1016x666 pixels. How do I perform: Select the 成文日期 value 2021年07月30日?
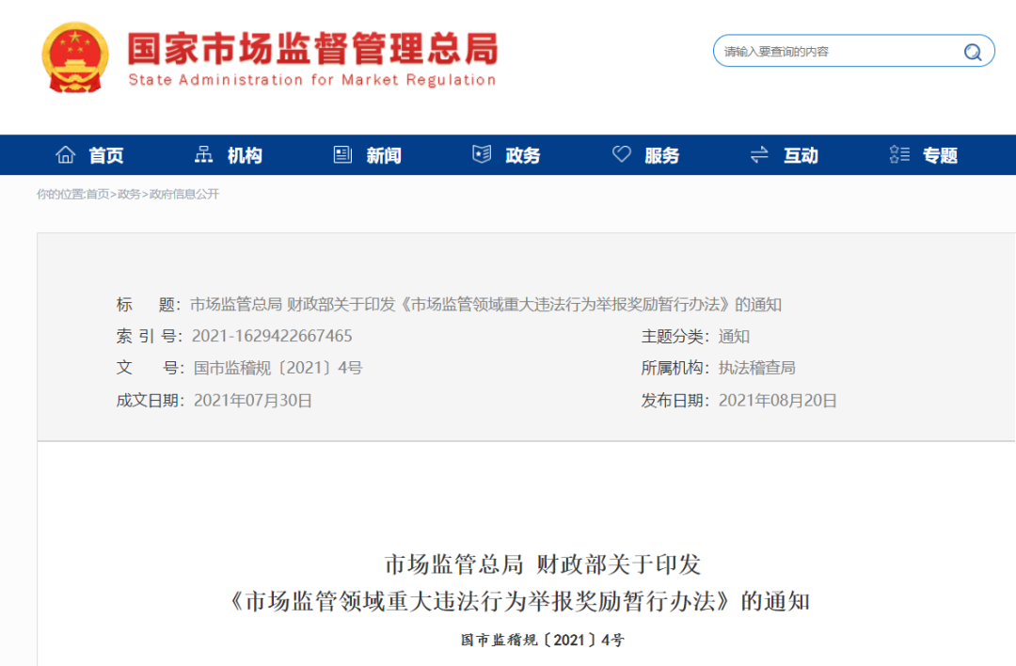pyautogui.click(x=253, y=401)
